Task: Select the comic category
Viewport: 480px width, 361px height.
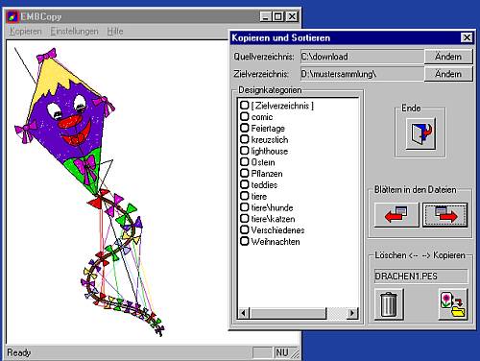Action: click(x=256, y=117)
